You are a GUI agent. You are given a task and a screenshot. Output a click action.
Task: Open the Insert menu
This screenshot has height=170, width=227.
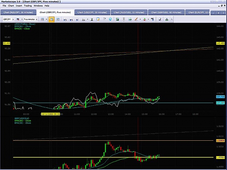[x=19, y=6]
